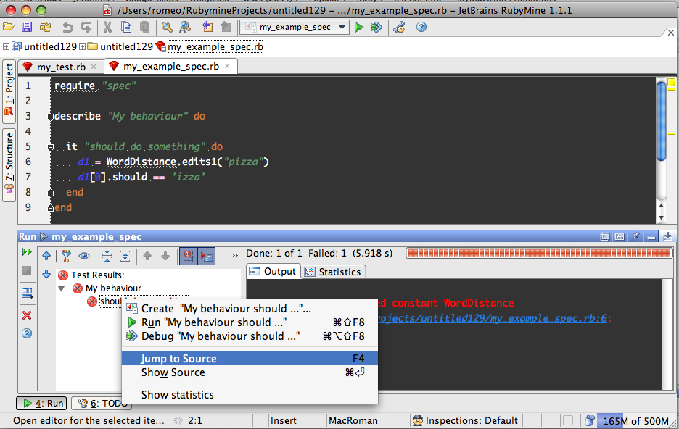Select the my_example_spec.rb editor tab

tap(170, 66)
